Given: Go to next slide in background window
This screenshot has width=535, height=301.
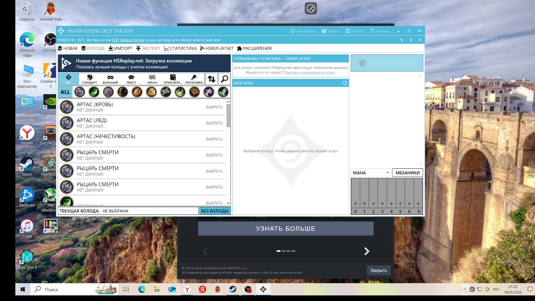Looking at the screenshot, I should point(367,251).
